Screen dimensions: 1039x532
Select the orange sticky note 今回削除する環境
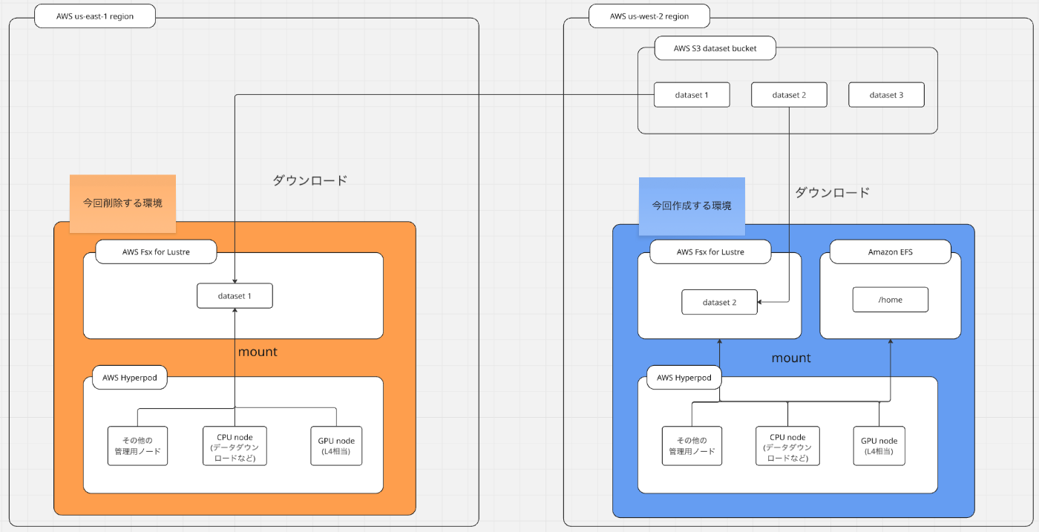(x=122, y=203)
